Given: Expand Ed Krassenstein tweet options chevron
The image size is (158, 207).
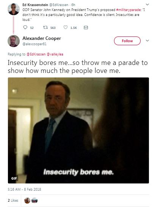Looking at the screenshot, I should click(x=147, y=5).
